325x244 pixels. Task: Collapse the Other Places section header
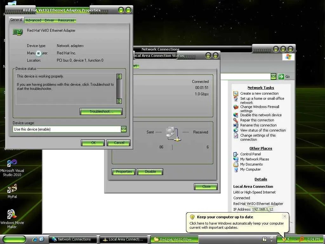261,148
